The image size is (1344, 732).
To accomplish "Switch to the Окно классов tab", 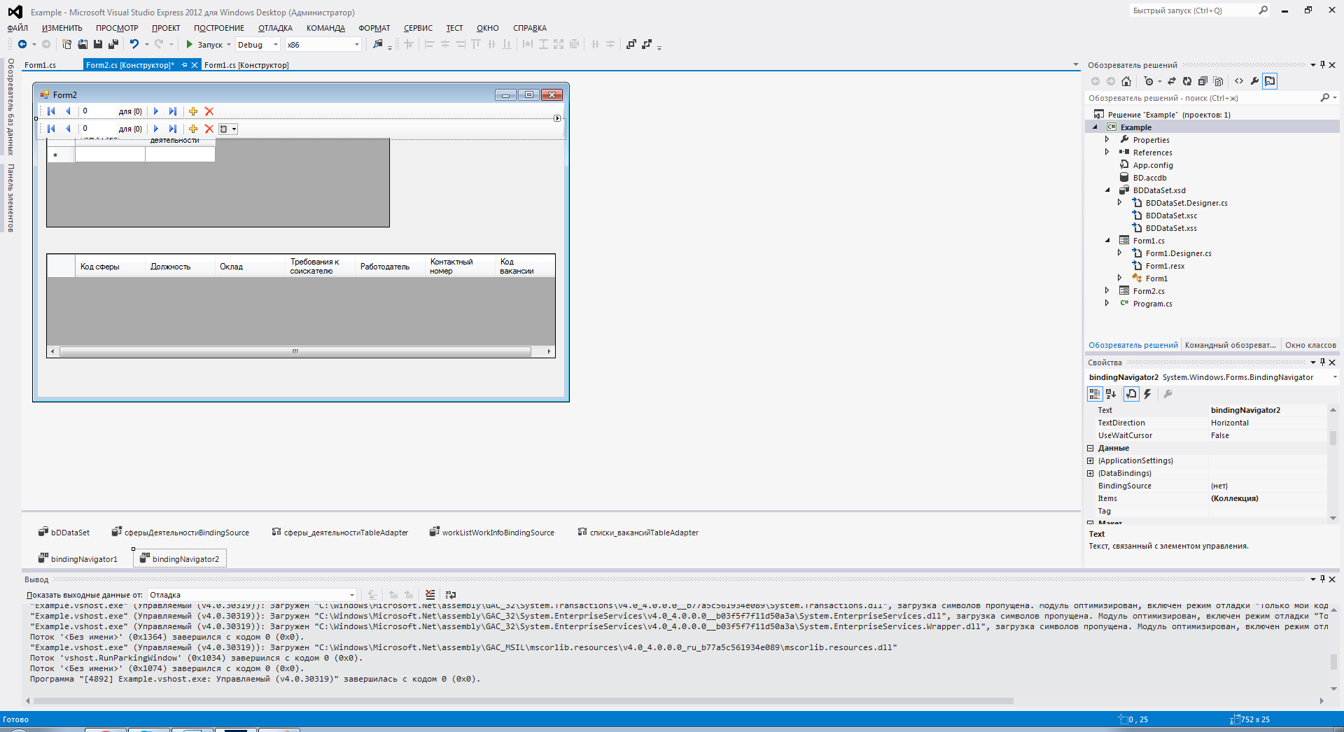I will (x=1310, y=345).
